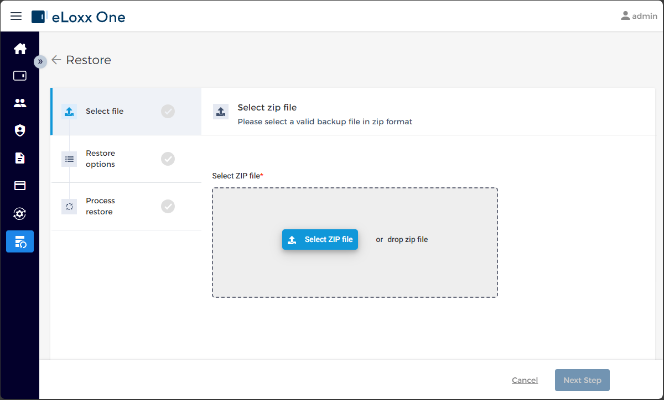Open the card sidebar icon
The height and width of the screenshot is (400, 664).
coord(20,186)
